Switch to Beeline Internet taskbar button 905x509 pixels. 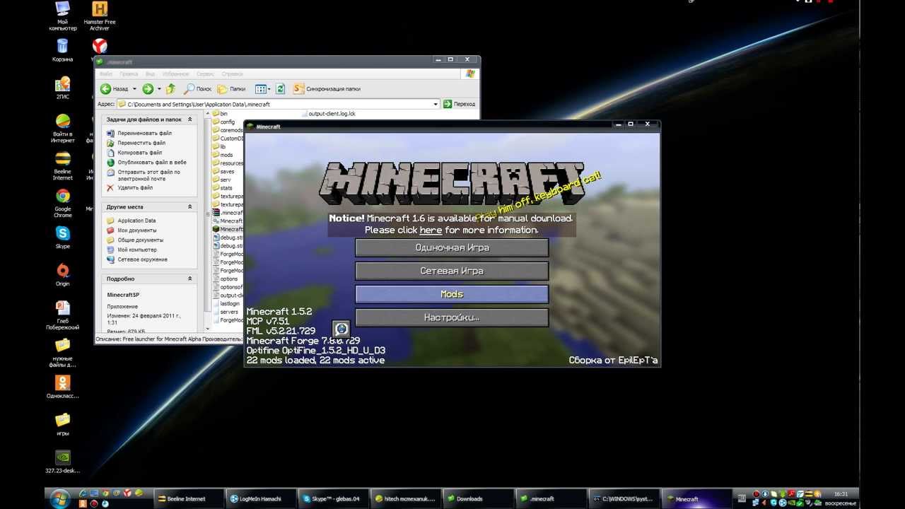189,499
